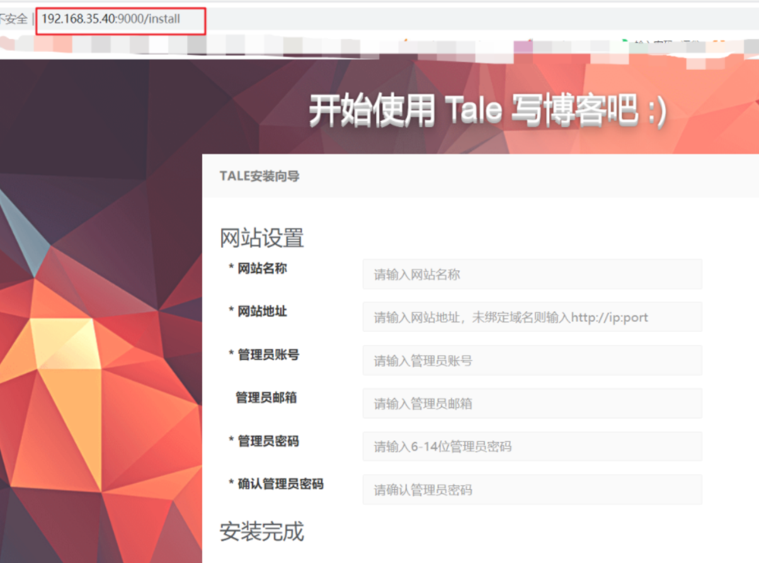The image size is (759, 563).
Task: Click the 管理员账号 input field
Action: (532, 360)
